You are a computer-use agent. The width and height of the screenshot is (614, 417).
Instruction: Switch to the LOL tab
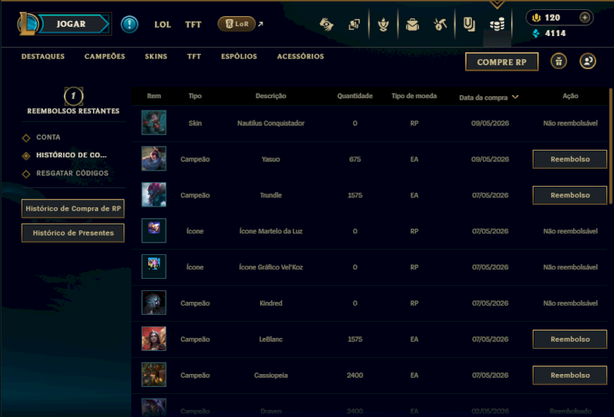(x=163, y=25)
